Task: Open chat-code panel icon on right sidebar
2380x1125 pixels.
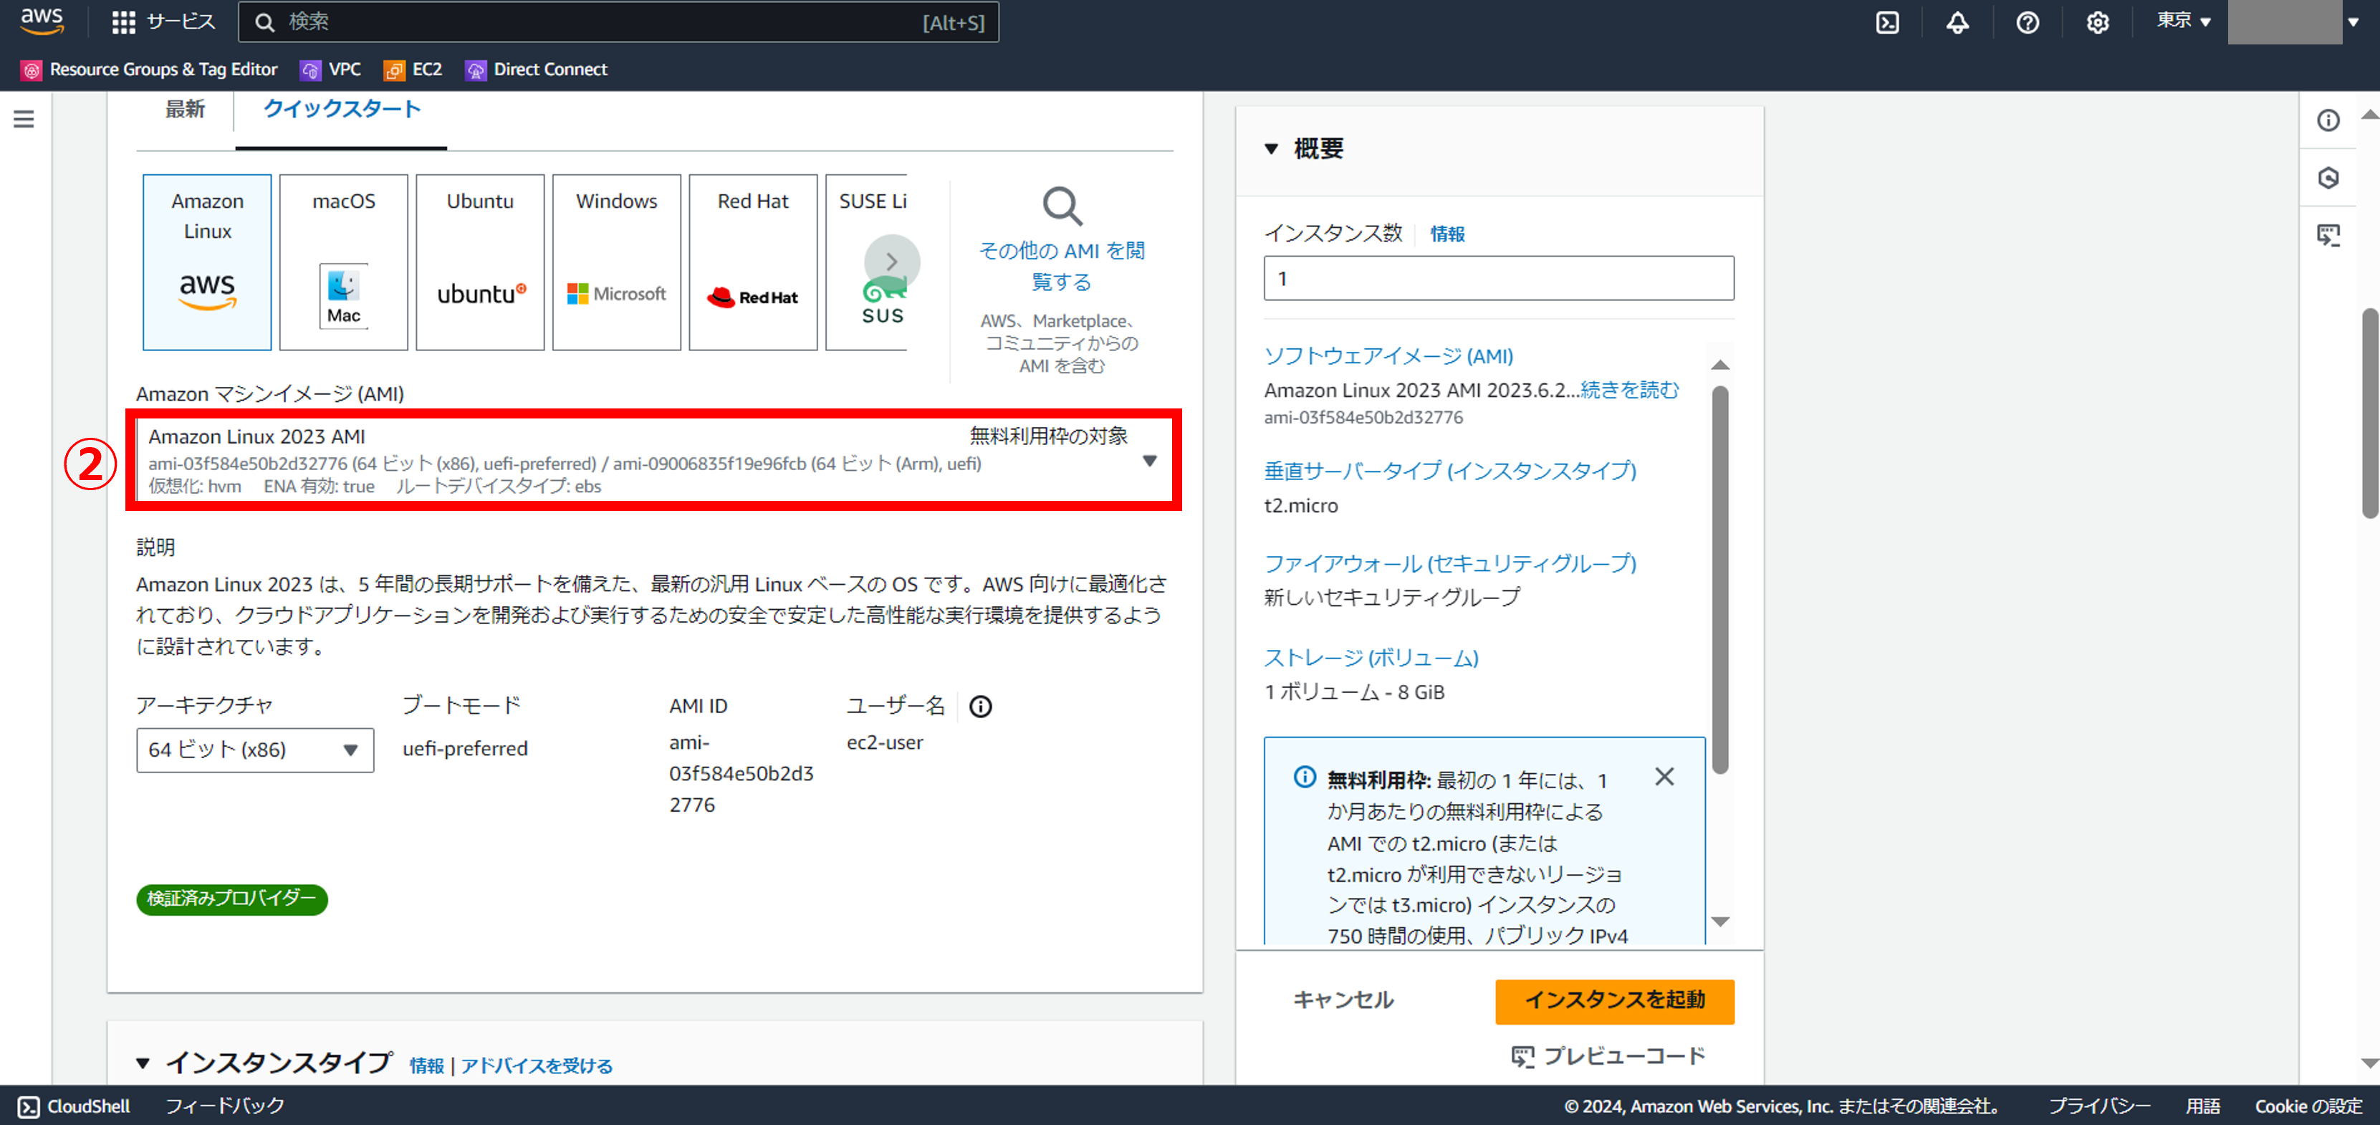Action: tap(2328, 235)
